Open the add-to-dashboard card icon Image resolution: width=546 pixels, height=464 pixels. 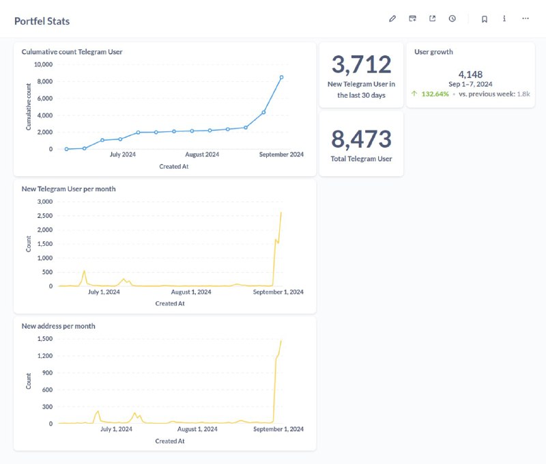pos(413,19)
